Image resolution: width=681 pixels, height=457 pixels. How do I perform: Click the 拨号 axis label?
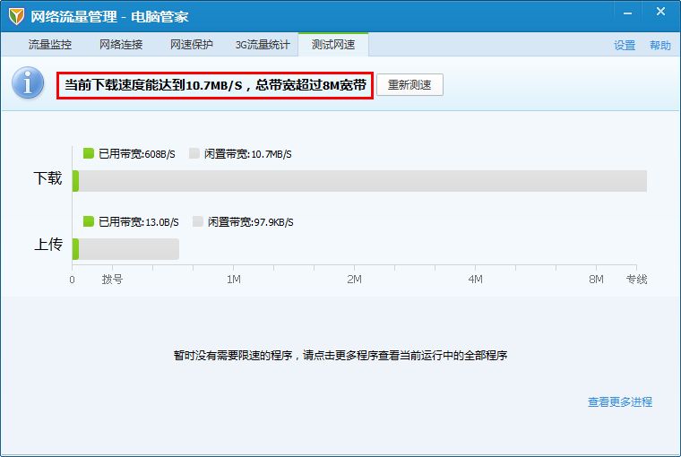tap(112, 280)
